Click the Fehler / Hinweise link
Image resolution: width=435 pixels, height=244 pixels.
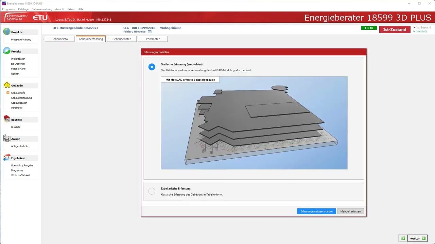click(x=134, y=32)
